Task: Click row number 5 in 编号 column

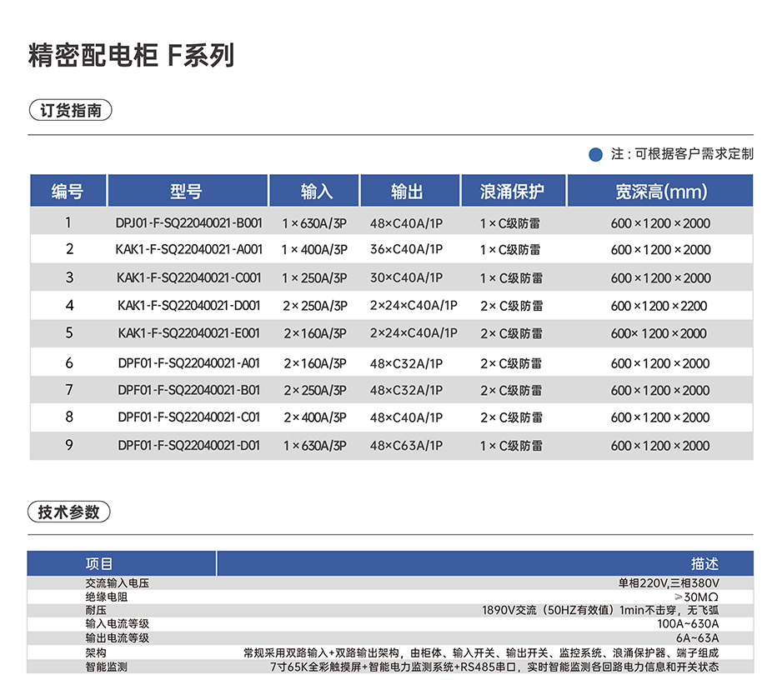Action: click(69, 333)
